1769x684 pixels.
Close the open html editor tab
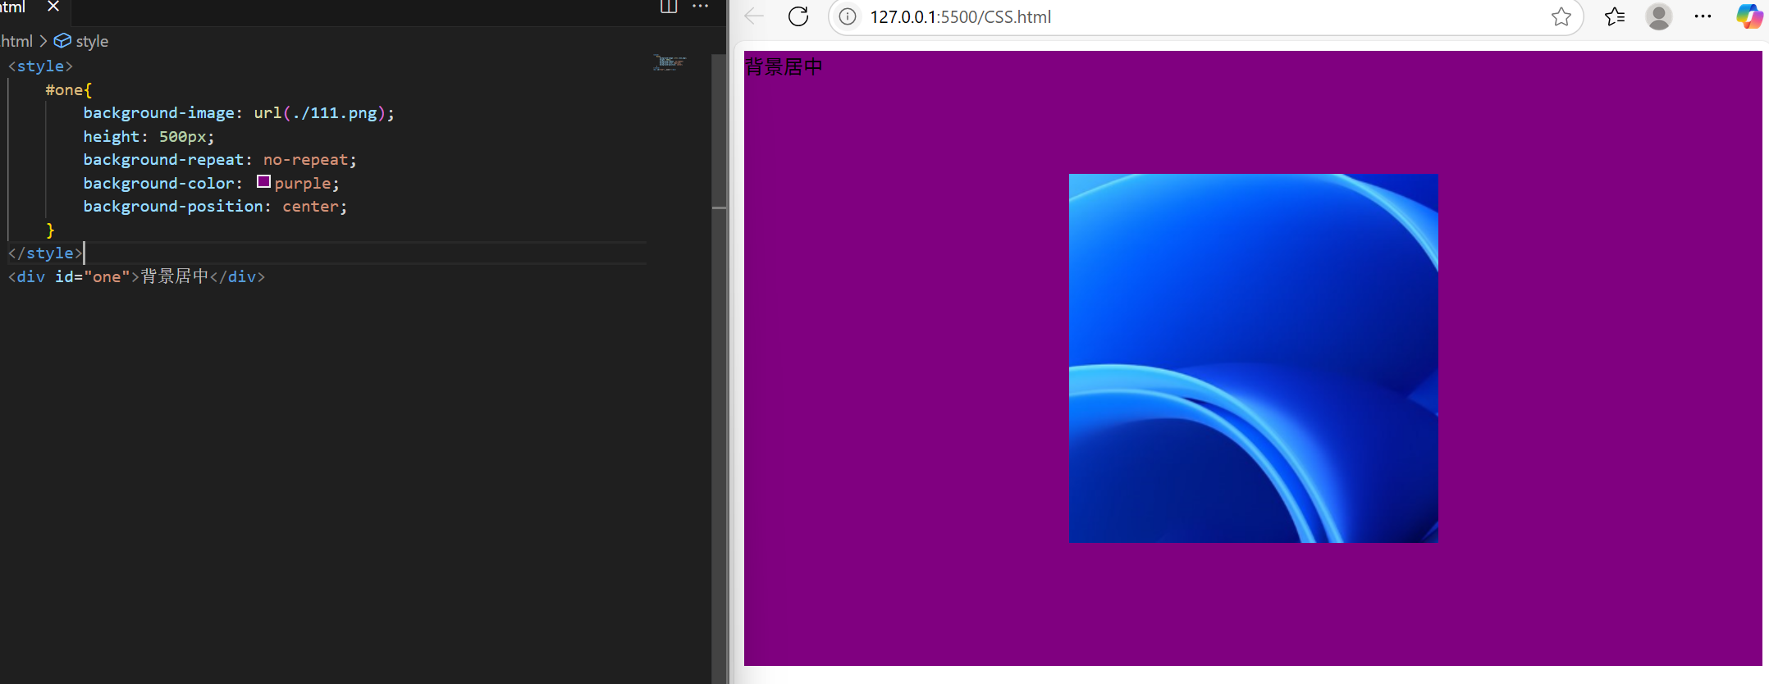coord(53,7)
